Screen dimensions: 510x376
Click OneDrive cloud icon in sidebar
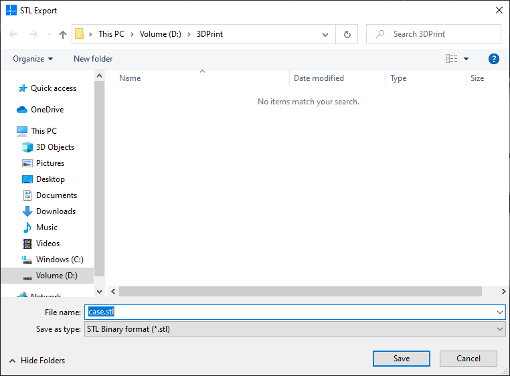[x=22, y=110]
